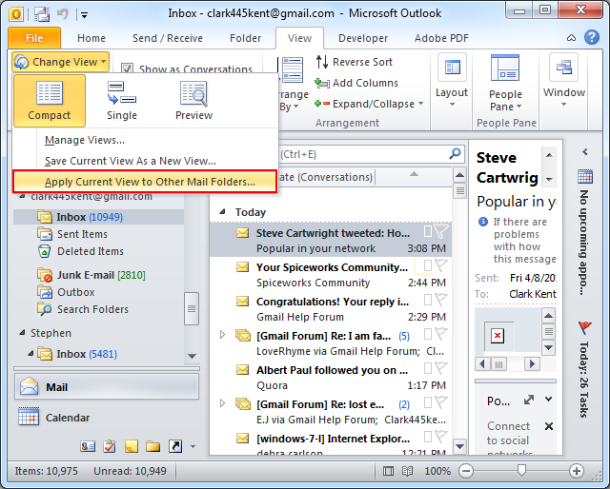Click the Reverse Sort arrows icon

click(x=322, y=62)
